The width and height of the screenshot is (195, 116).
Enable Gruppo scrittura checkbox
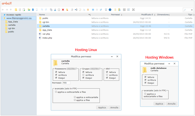click(x=83, y=75)
